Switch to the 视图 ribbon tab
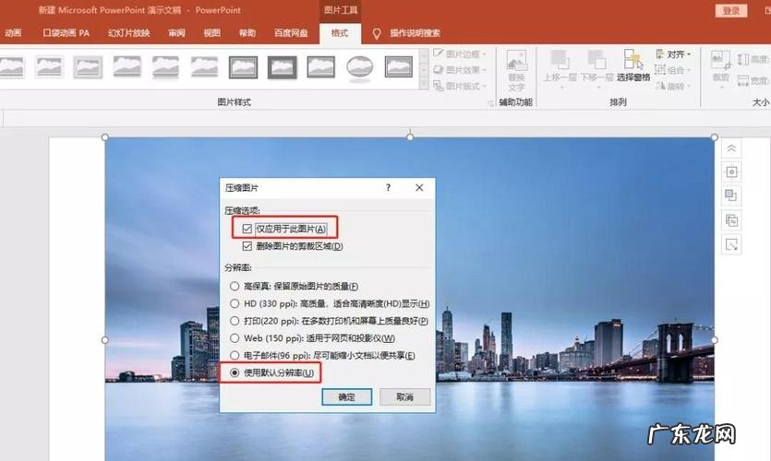This screenshot has width=771, height=461. coord(211,33)
